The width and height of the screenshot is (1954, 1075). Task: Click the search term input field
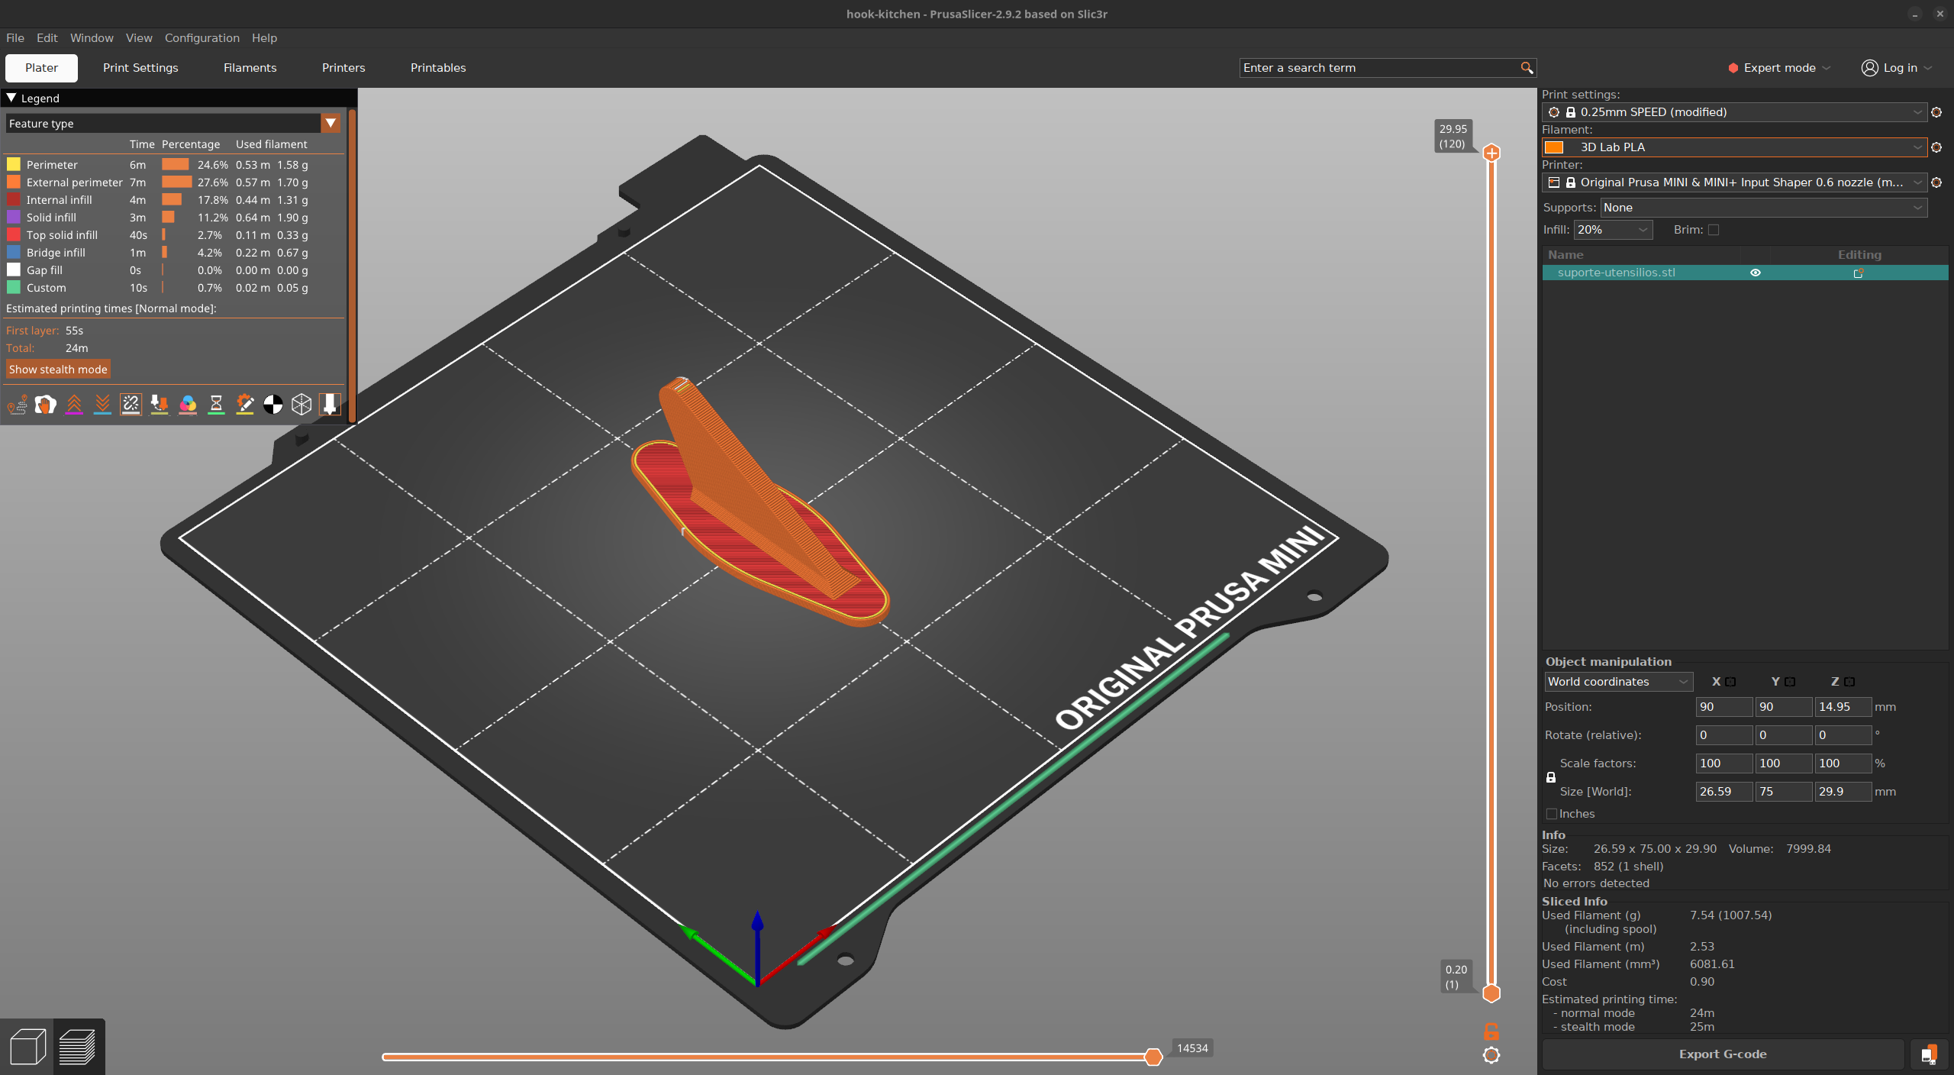pyautogui.click(x=1378, y=68)
